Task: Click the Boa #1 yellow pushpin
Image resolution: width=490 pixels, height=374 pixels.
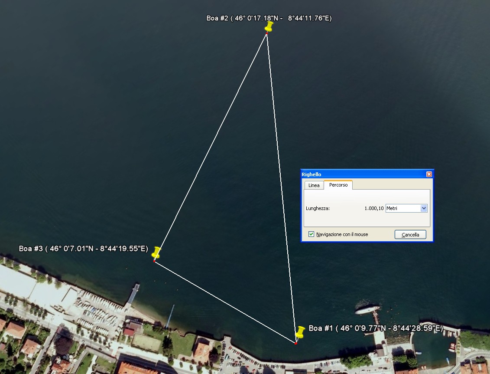Action: [x=300, y=332]
